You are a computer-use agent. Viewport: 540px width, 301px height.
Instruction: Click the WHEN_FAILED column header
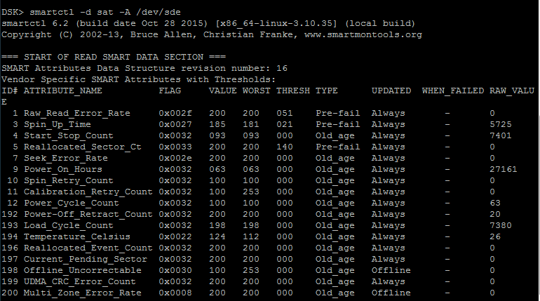(x=453, y=91)
